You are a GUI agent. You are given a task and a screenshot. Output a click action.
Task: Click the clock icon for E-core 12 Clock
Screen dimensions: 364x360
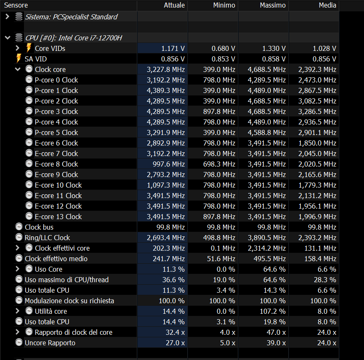(29, 206)
